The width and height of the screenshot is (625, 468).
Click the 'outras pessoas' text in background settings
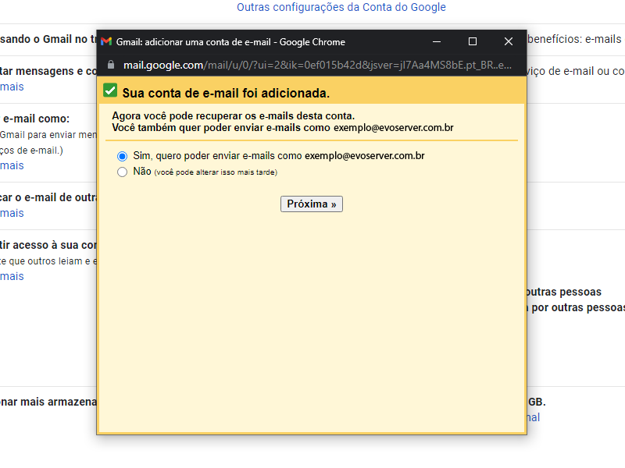tap(564, 292)
